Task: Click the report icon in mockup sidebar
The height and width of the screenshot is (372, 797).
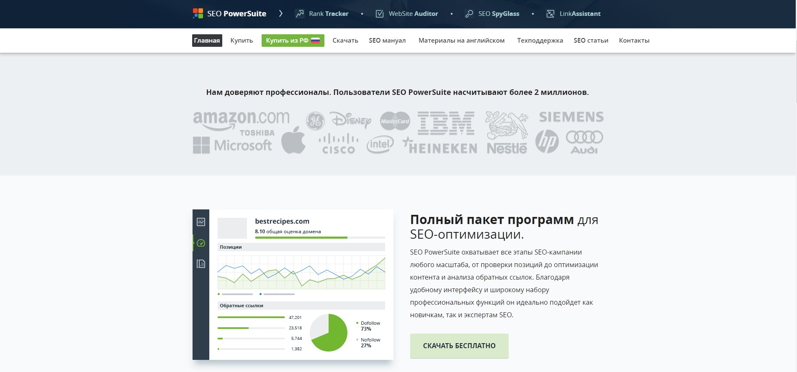Action: coord(201,264)
